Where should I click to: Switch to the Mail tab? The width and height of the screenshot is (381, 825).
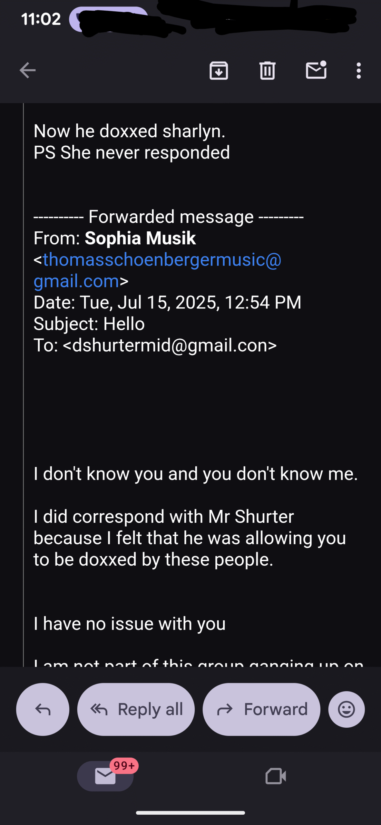click(105, 776)
